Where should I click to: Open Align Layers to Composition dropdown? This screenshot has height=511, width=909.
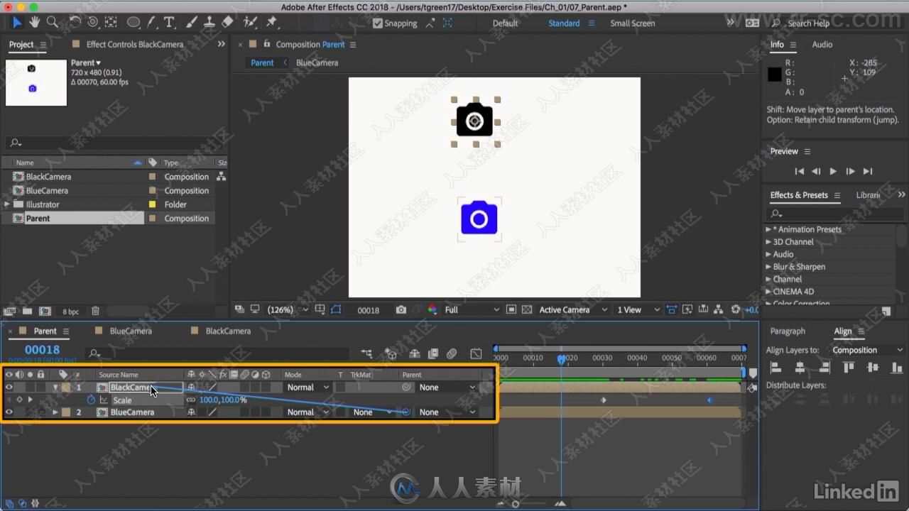coord(866,350)
